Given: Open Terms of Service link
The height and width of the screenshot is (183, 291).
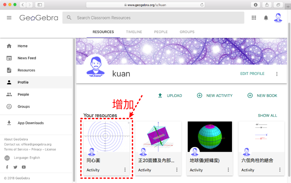Looking at the screenshot, I should click(16, 150).
